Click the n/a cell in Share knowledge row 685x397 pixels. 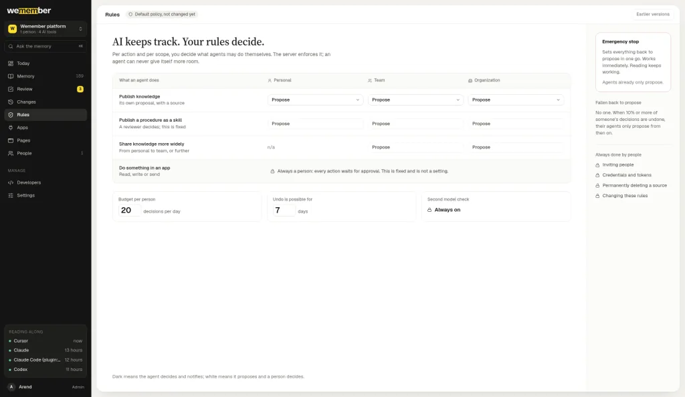point(271,147)
